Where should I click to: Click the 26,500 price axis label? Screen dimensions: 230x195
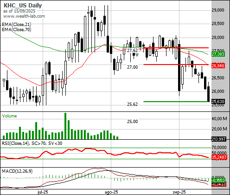pos(218,78)
